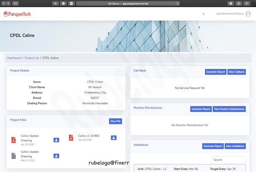Go to Dashboard breadcrumb
The width and height of the screenshot is (256, 172).
pos(14,58)
